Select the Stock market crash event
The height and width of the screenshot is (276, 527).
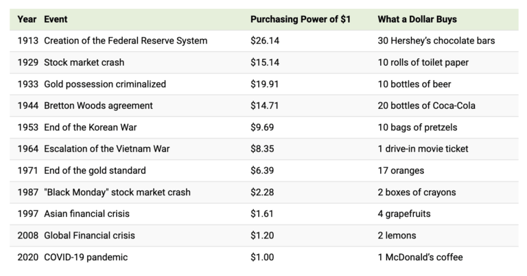pyautogui.click(x=86, y=62)
